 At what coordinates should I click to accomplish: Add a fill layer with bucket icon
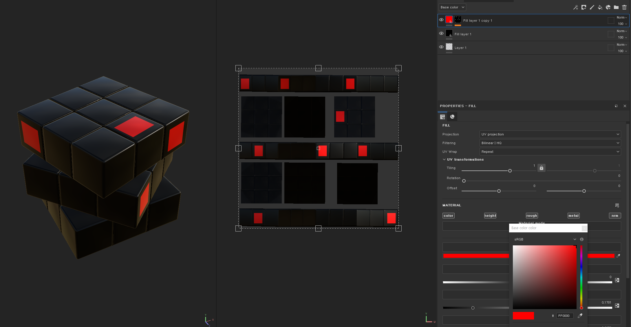point(600,8)
